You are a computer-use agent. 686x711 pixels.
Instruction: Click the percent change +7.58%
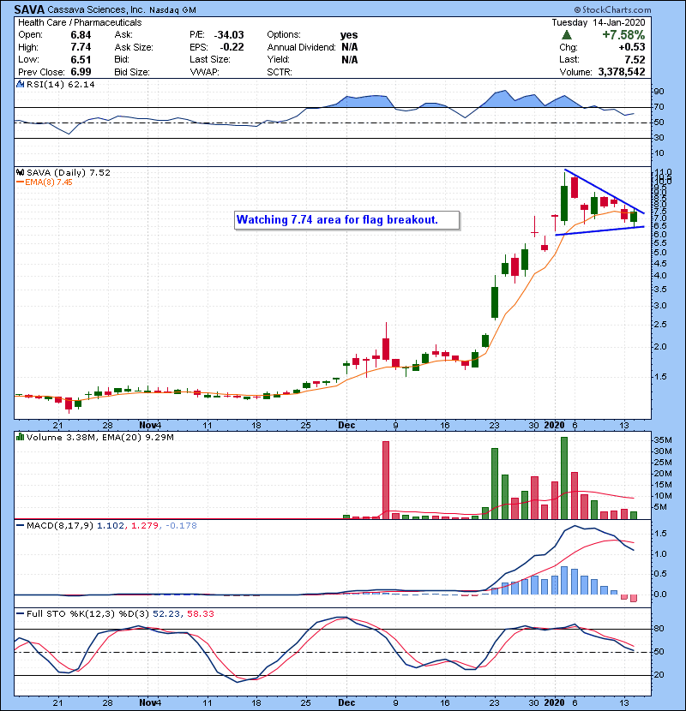click(623, 35)
